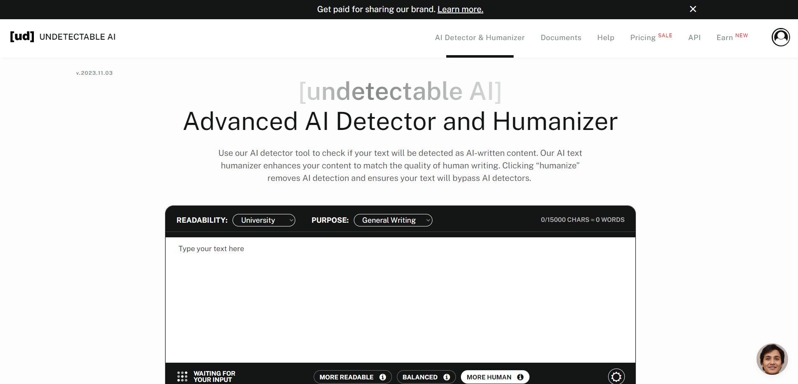Screen dimensions: 798x384
Task: Switch to AI Detector & Humanizer tab
Action: (x=480, y=38)
